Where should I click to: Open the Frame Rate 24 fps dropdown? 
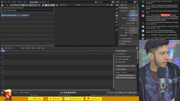133,35
